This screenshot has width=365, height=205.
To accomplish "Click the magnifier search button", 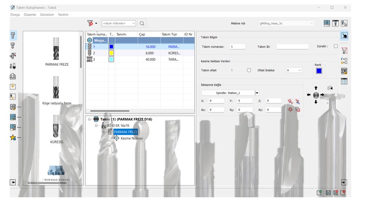I will coord(142,23).
